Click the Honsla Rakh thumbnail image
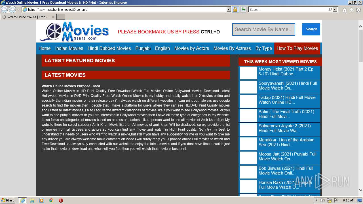This screenshot has height=204, width=363. [x=248, y=186]
